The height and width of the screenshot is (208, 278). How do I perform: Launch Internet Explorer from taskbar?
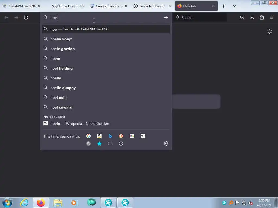tap(24, 203)
